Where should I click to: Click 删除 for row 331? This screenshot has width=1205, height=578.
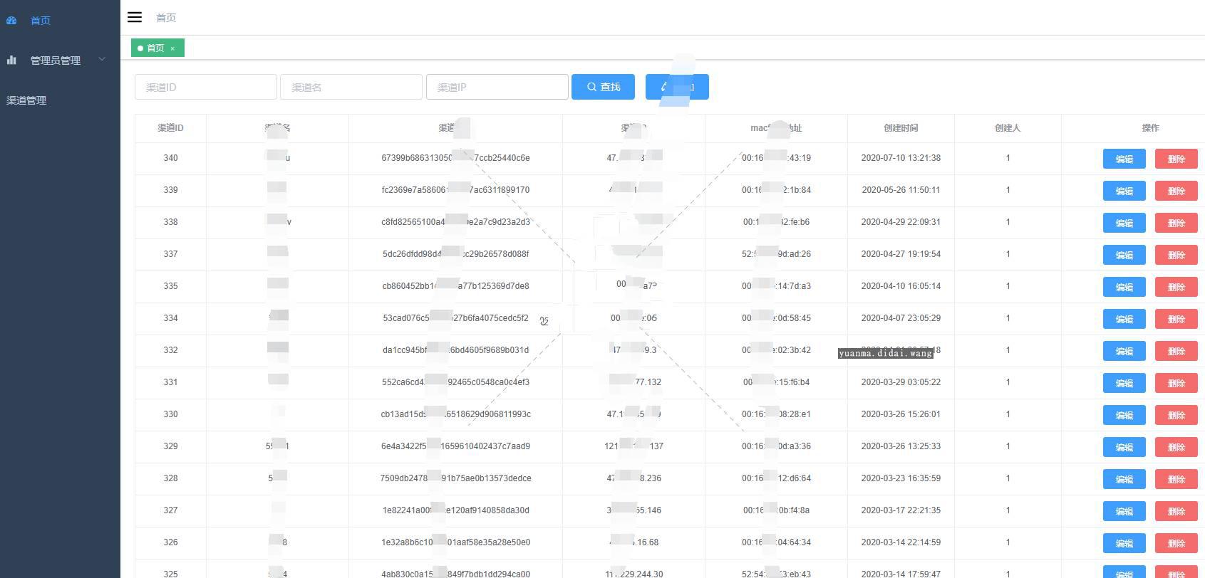1176,383
